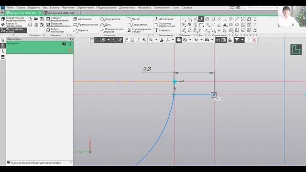Open the filter funnel dropdown arrow

click(242, 40)
